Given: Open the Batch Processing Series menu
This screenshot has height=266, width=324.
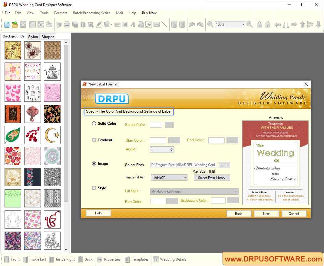Looking at the screenshot, I should pos(91,13).
